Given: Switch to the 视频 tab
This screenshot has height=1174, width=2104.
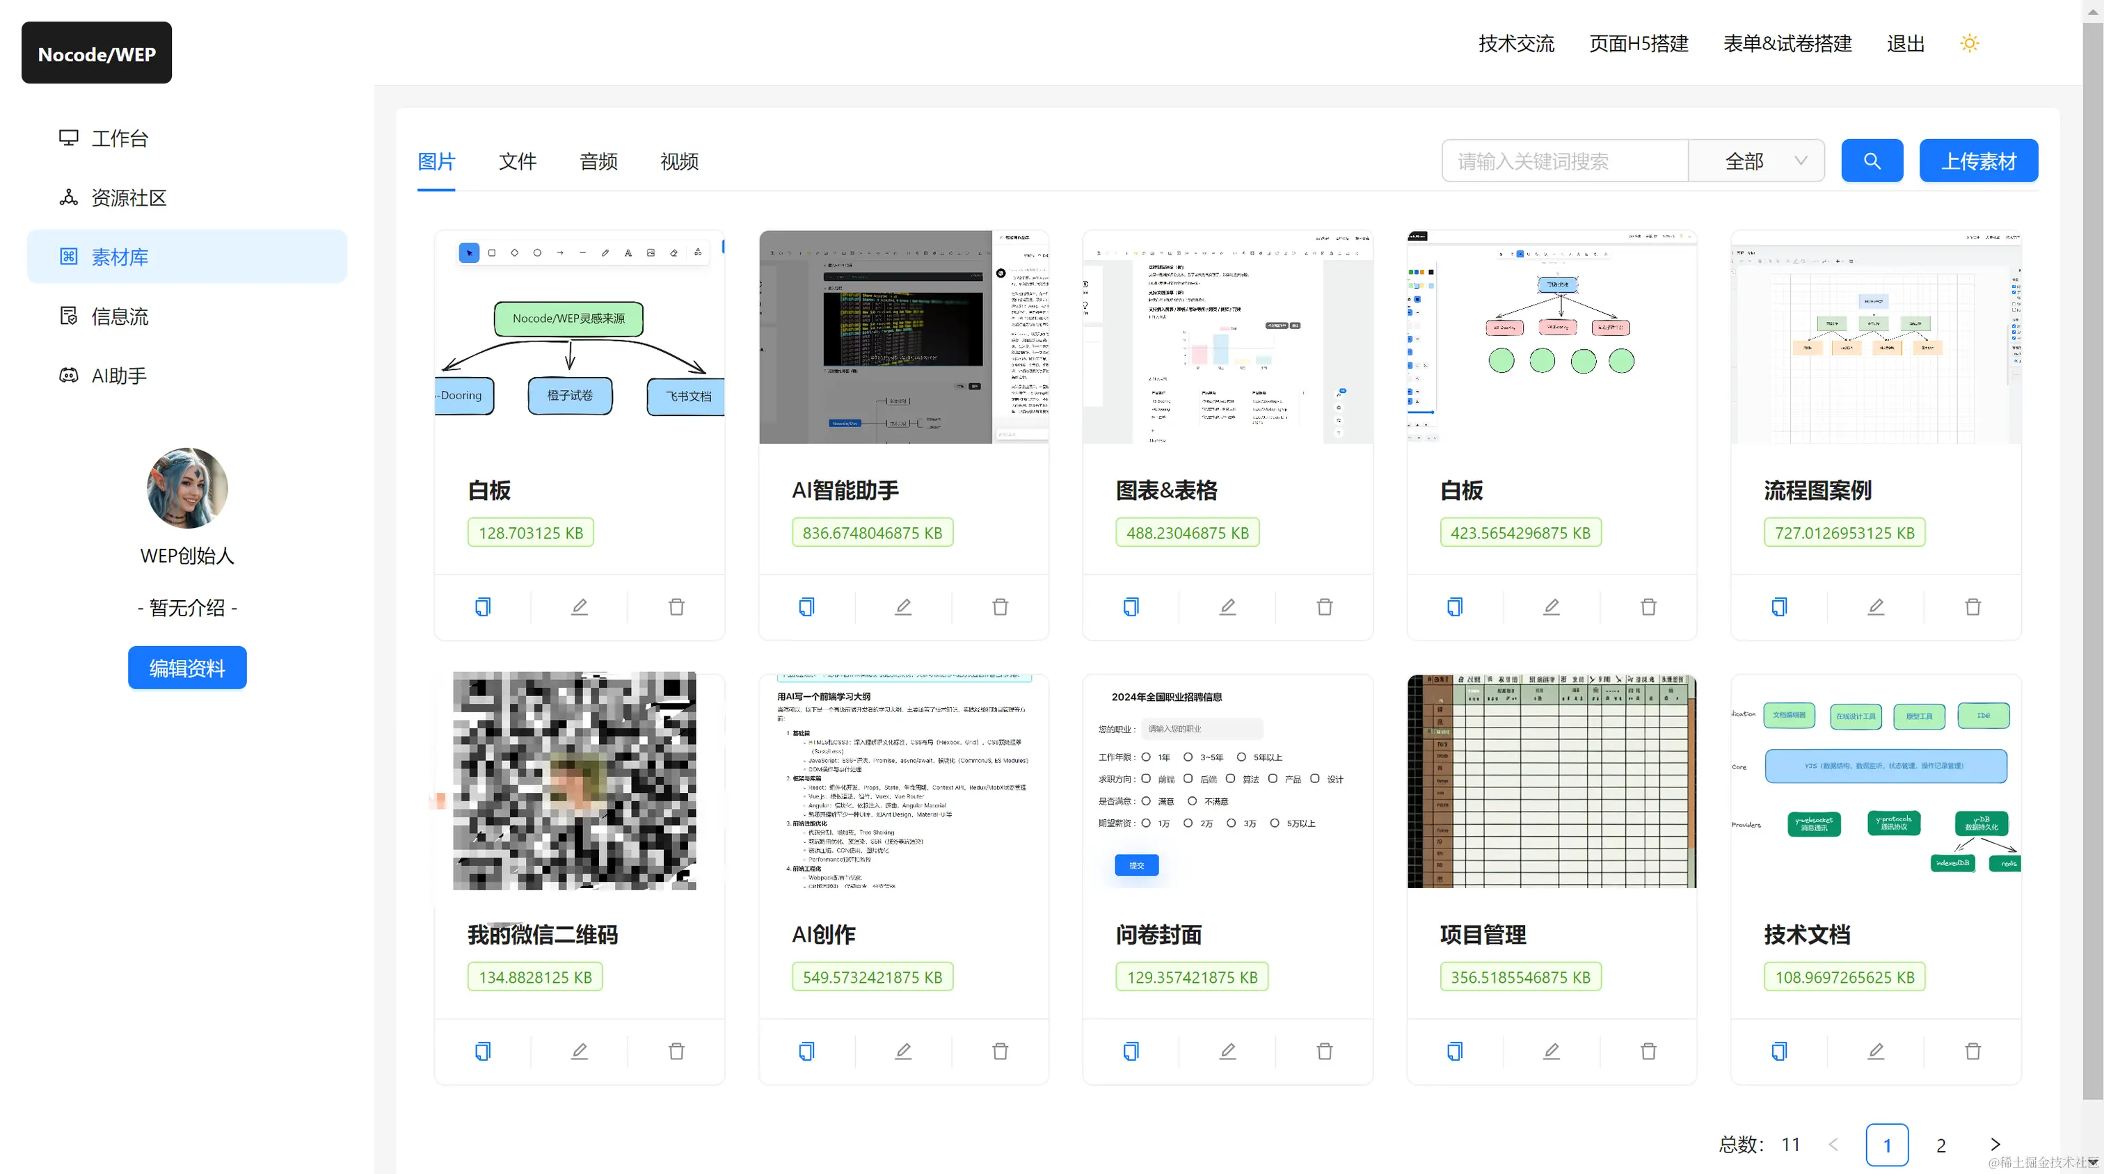Looking at the screenshot, I should 680,161.
